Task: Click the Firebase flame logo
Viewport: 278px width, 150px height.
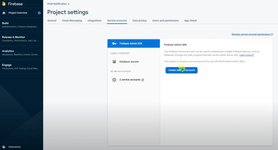Action: point(4,4)
